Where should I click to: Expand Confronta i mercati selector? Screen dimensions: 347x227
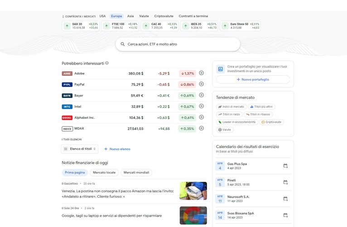coord(79,17)
